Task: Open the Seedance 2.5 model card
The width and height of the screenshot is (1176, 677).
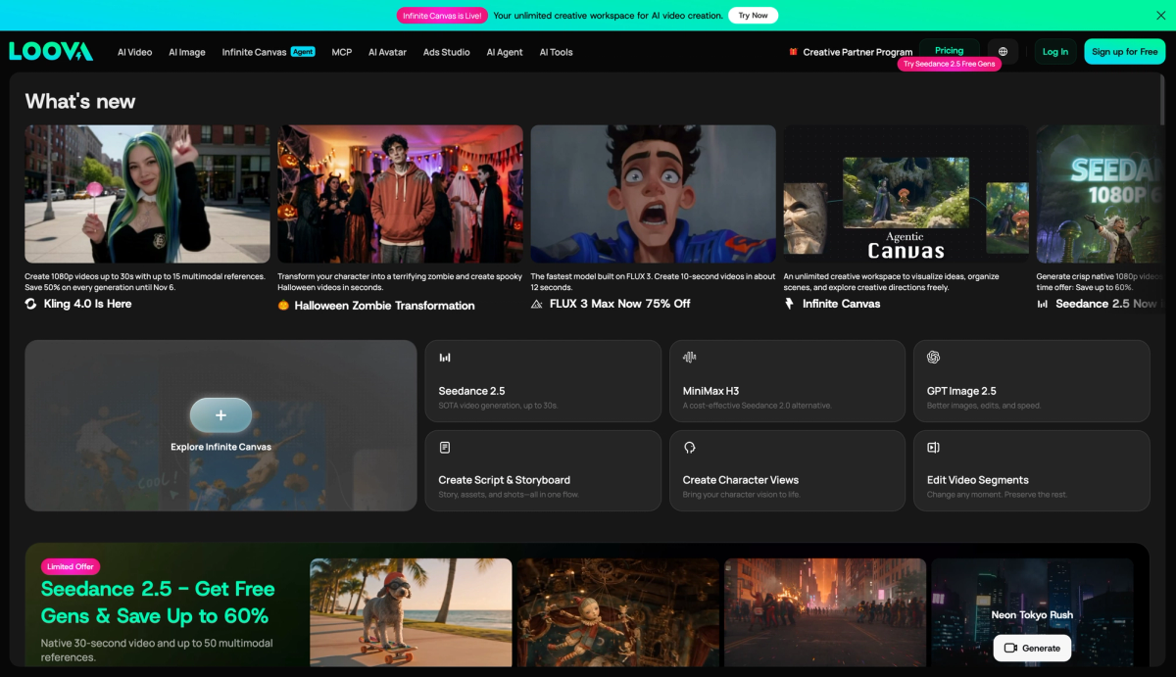Action: (543, 381)
